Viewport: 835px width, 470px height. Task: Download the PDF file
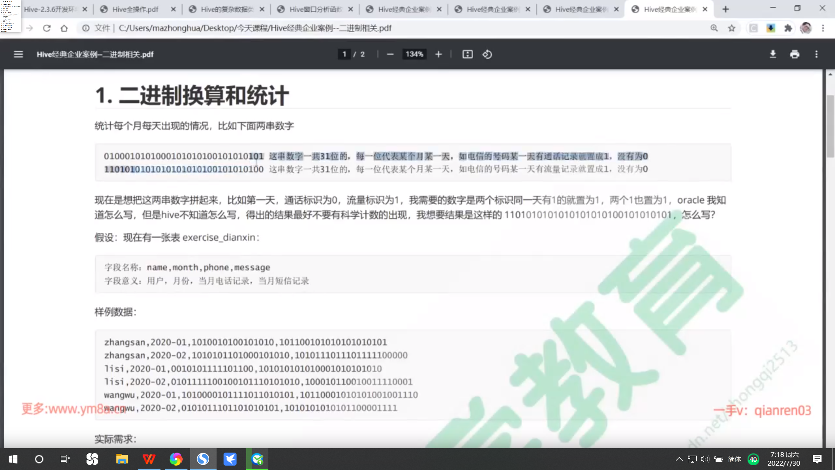(x=773, y=54)
